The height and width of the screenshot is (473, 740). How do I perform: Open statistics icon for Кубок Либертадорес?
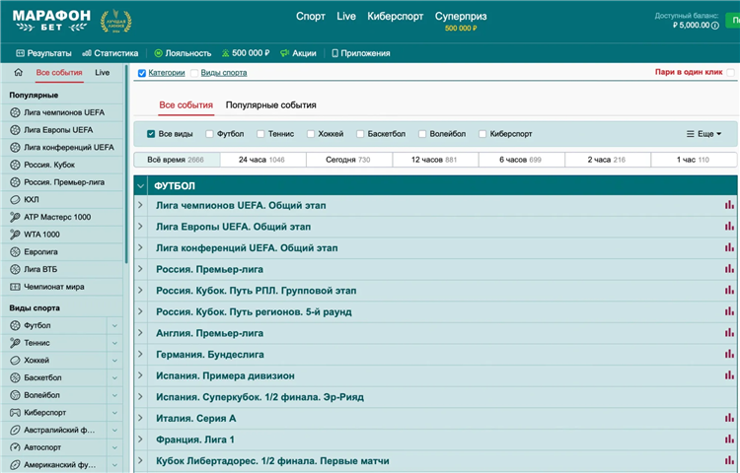pos(729,460)
